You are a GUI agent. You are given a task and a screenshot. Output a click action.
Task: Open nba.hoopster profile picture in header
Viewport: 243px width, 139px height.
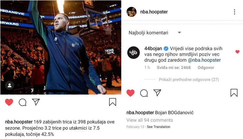131,12
